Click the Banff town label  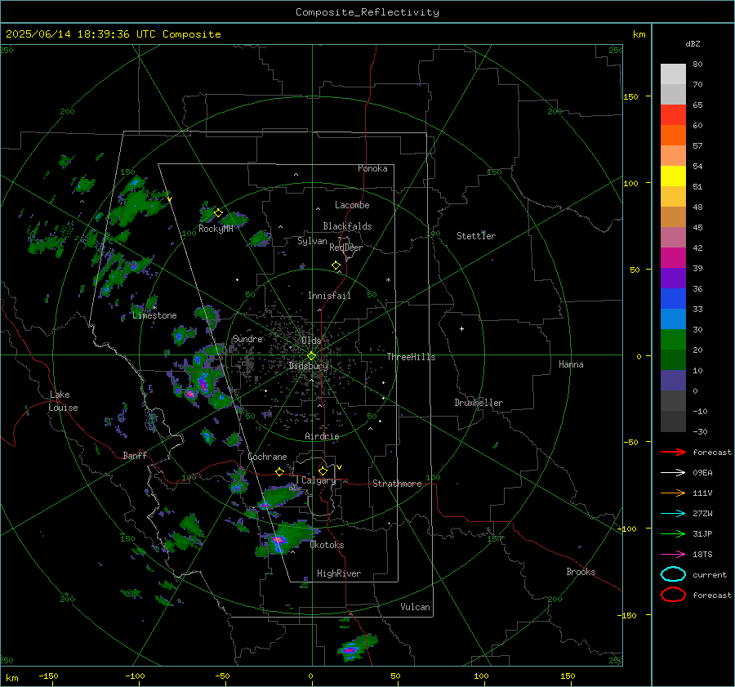(x=135, y=455)
